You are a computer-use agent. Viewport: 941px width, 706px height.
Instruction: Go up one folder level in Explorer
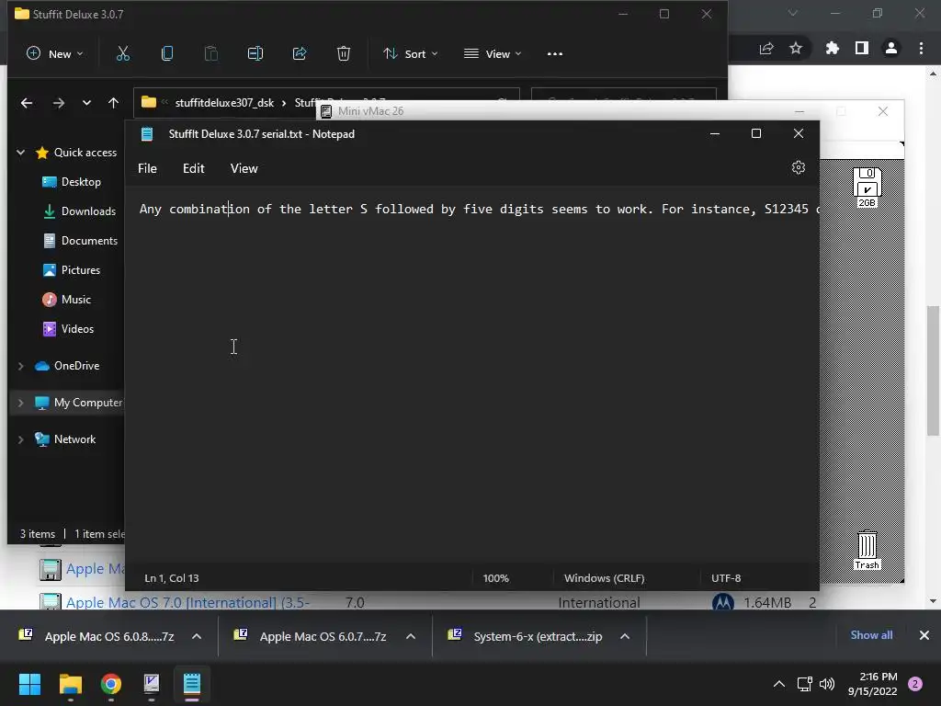[x=113, y=103]
